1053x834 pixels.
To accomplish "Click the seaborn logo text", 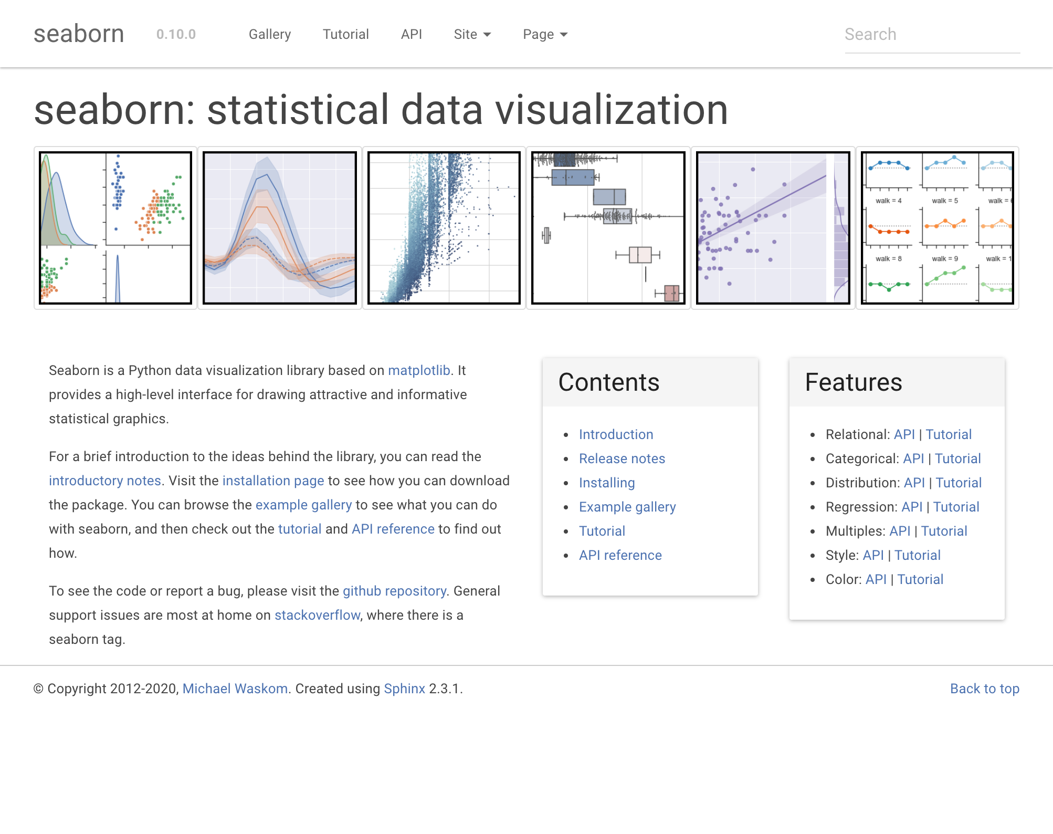I will point(78,34).
